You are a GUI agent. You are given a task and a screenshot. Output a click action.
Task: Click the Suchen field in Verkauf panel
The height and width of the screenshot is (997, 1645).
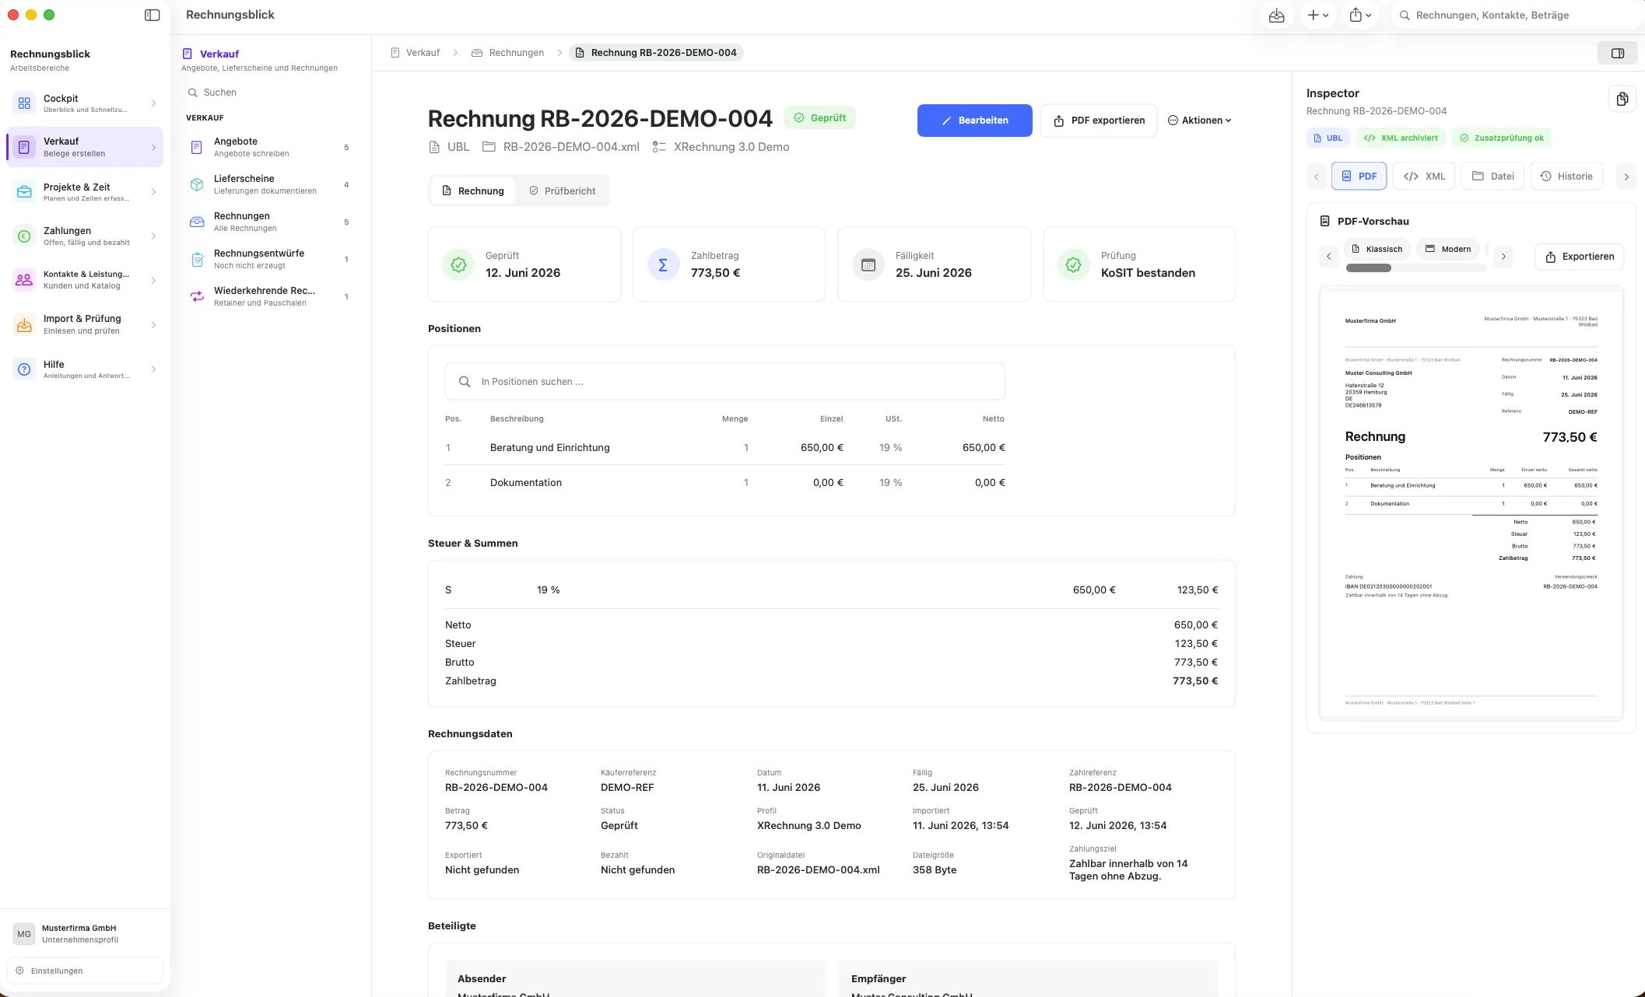270,93
